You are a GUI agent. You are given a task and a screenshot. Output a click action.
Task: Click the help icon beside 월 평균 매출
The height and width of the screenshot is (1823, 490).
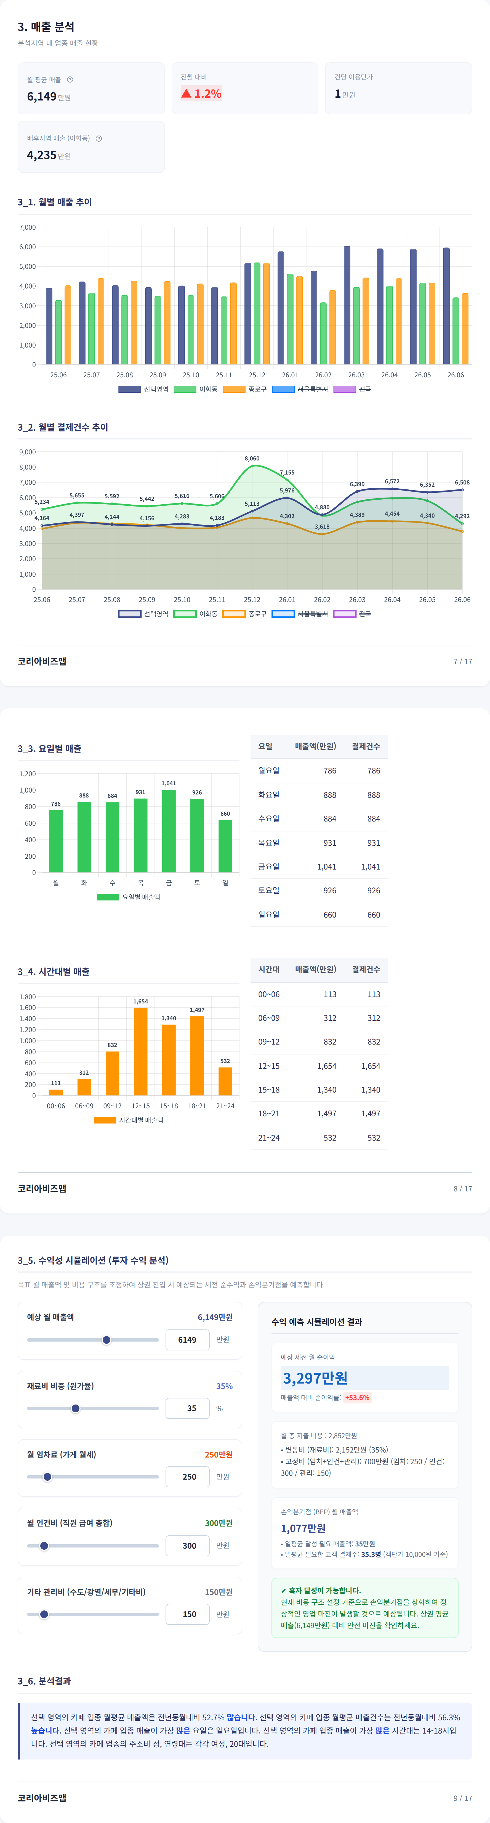click(x=70, y=79)
